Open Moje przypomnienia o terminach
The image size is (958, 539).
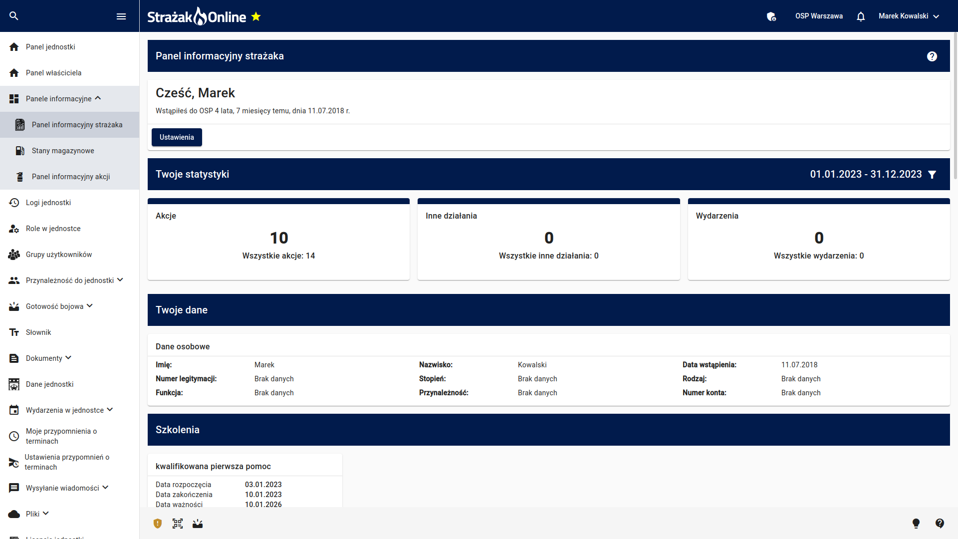pyautogui.click(x=69, y=436)
